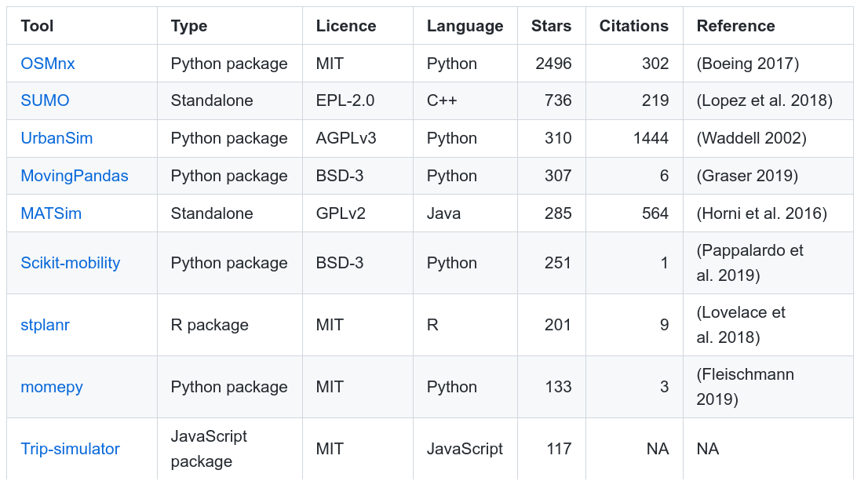Viewport: 868px width, 481px height.
Task: Visit the Trip-simulator link
Action: (x=71, y=449)
